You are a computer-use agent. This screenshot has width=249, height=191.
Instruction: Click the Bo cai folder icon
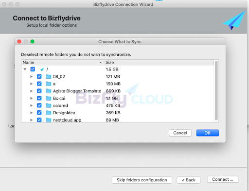[48, 98]
